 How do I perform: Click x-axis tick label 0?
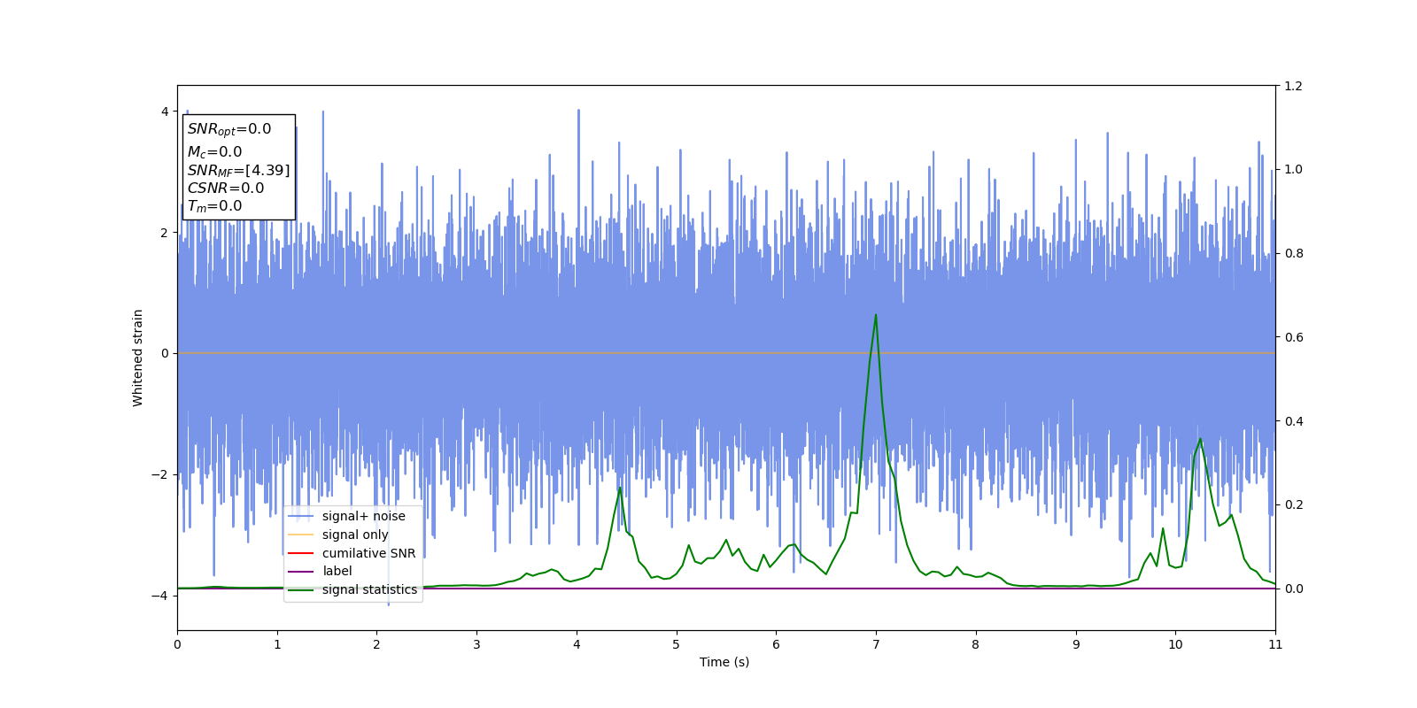(177, 644)
